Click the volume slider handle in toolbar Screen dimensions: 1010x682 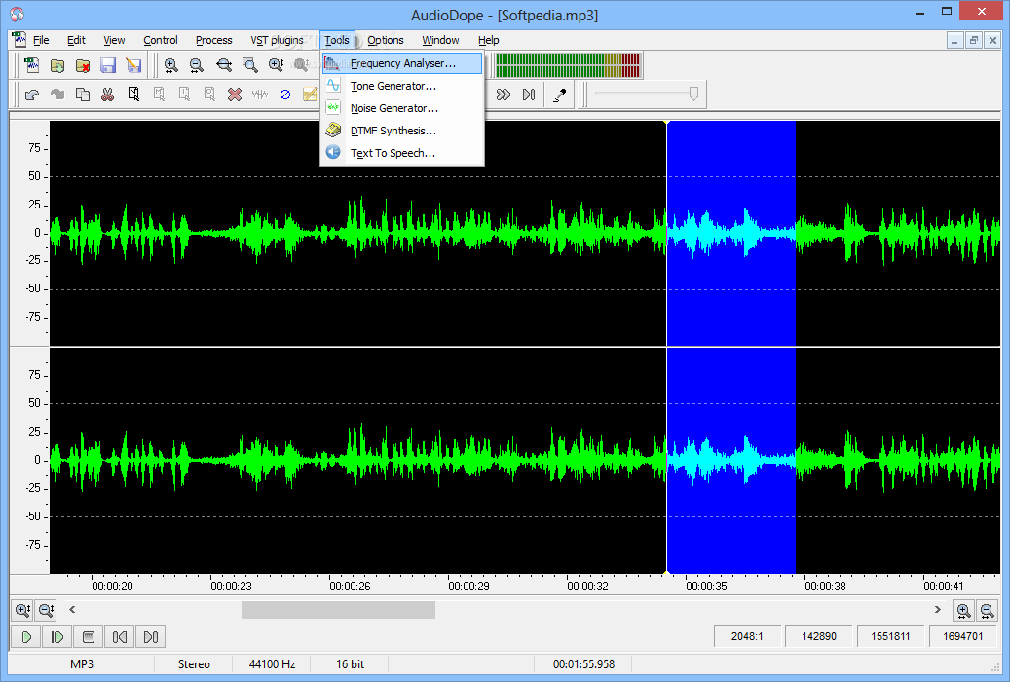693,95
